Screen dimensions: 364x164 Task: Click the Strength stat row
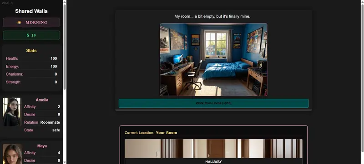click(31, 82)
